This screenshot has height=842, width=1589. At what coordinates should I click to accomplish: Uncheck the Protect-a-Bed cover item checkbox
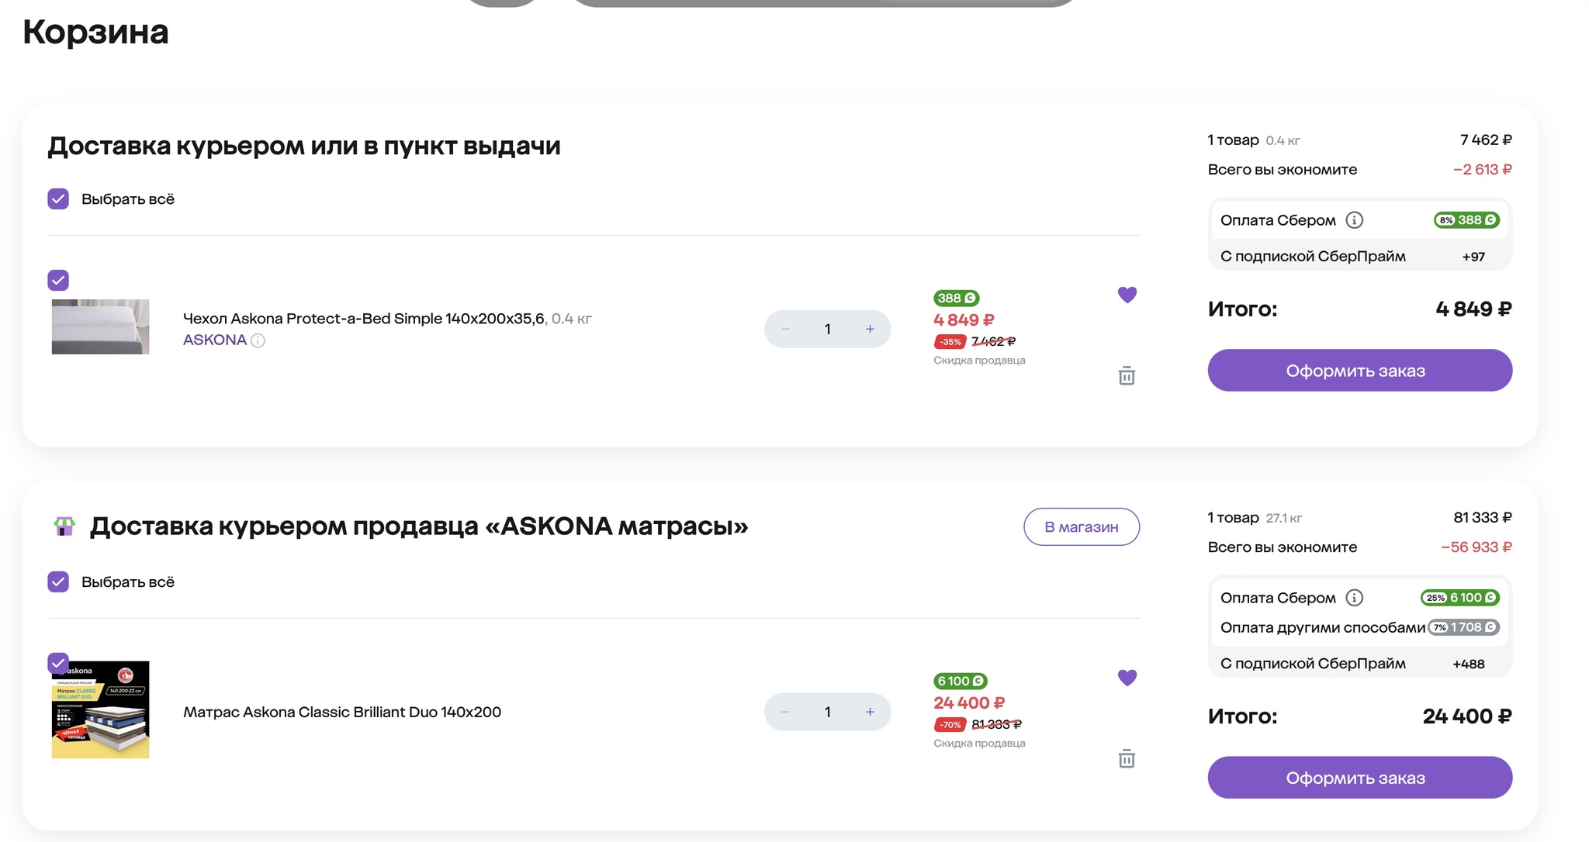tap(58, 280)
